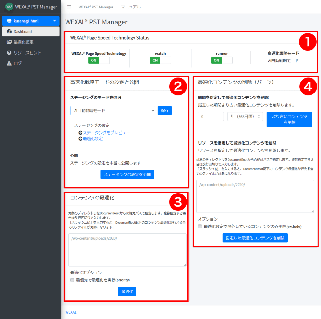Toggle the watch ON switch
The height and width of the screenshot is (319, 321).
[x=160, y=61]
